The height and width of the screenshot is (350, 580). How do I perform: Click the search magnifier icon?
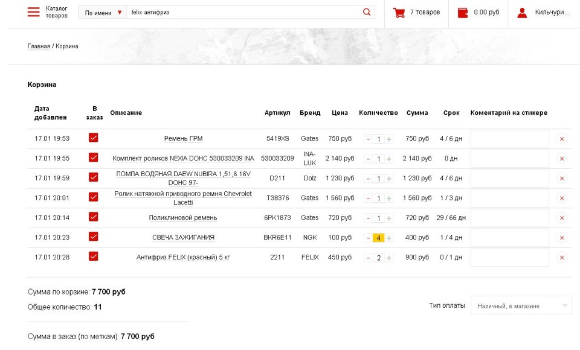367,12
